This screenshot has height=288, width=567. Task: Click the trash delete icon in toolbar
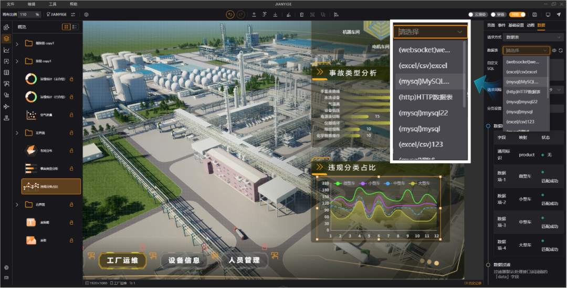tap(301, 15)
